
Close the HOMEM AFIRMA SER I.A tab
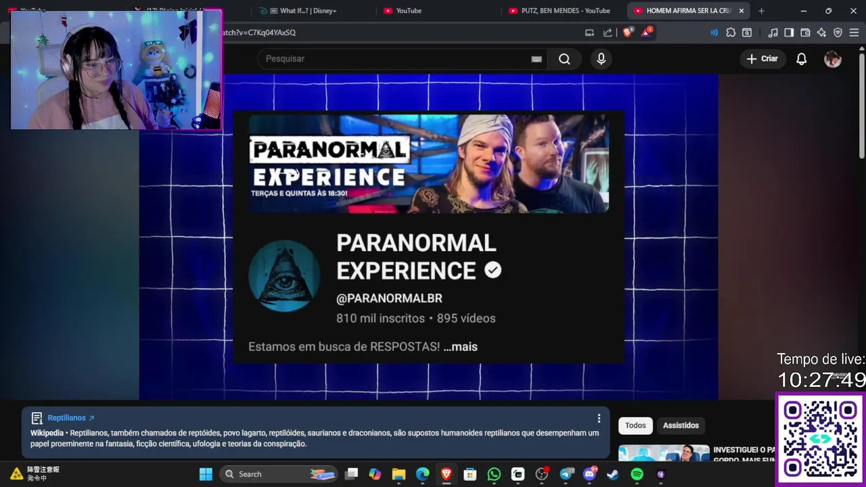(x=742, y=11)
